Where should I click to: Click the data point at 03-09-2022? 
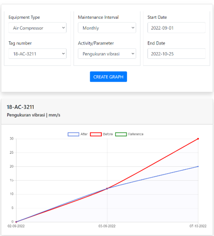coord(107,189)
